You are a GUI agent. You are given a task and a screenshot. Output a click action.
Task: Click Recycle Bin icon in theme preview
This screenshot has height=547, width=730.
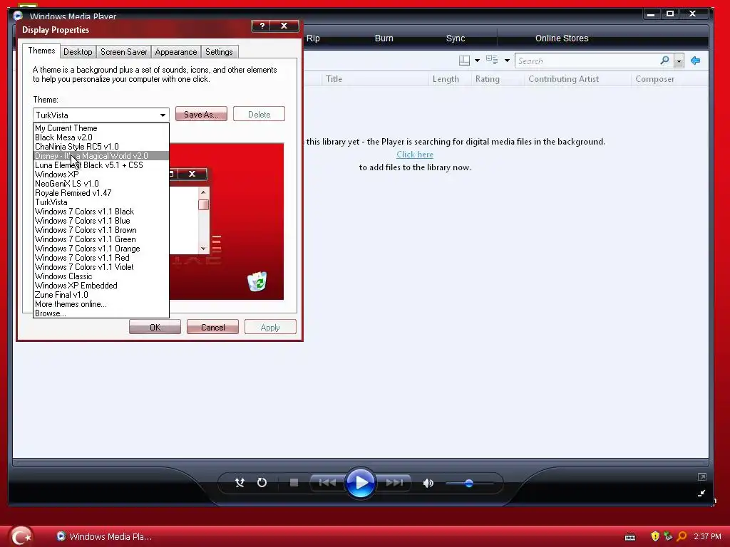(x=257, y=281)
